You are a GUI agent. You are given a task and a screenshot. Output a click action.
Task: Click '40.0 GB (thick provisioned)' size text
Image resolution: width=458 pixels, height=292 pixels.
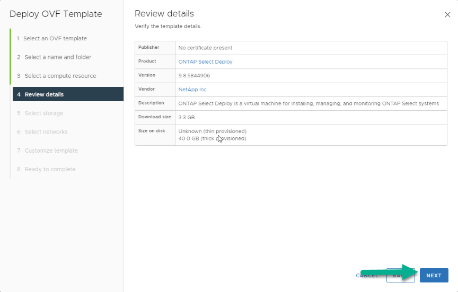click(213, 138)
